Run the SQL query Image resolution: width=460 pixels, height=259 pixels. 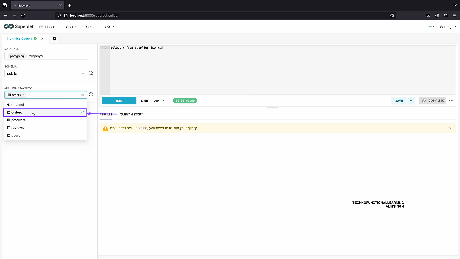point(119,101)
